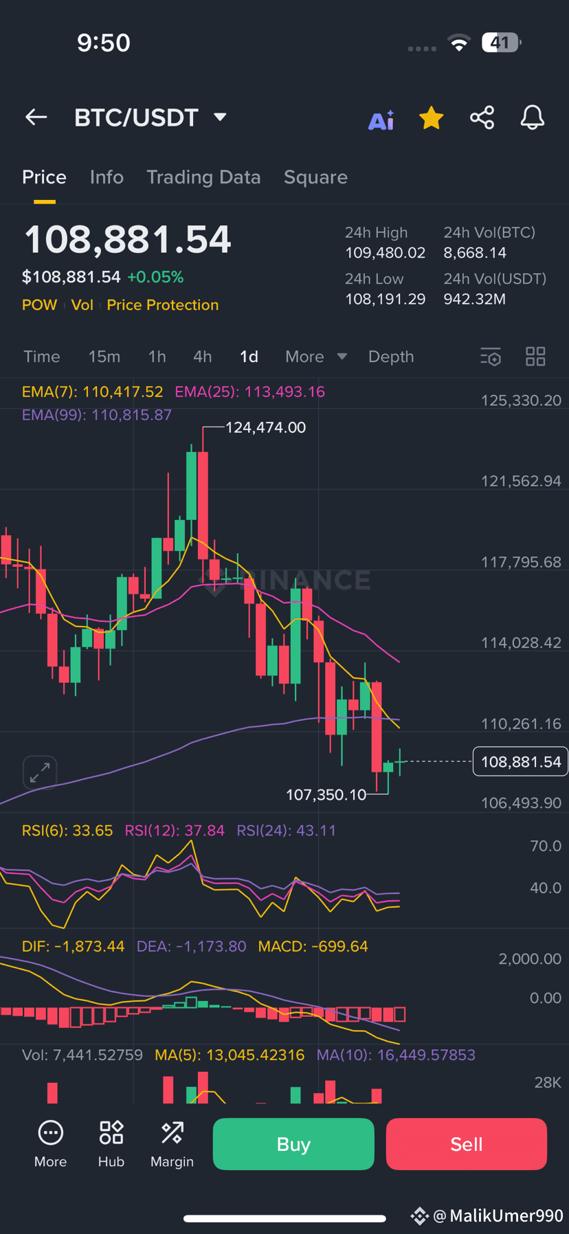Image resolution: width=569 pixels, height=1234 pixels.
Task: Tap the 107,350.10 low price marker
Action: tap(326, 795)
